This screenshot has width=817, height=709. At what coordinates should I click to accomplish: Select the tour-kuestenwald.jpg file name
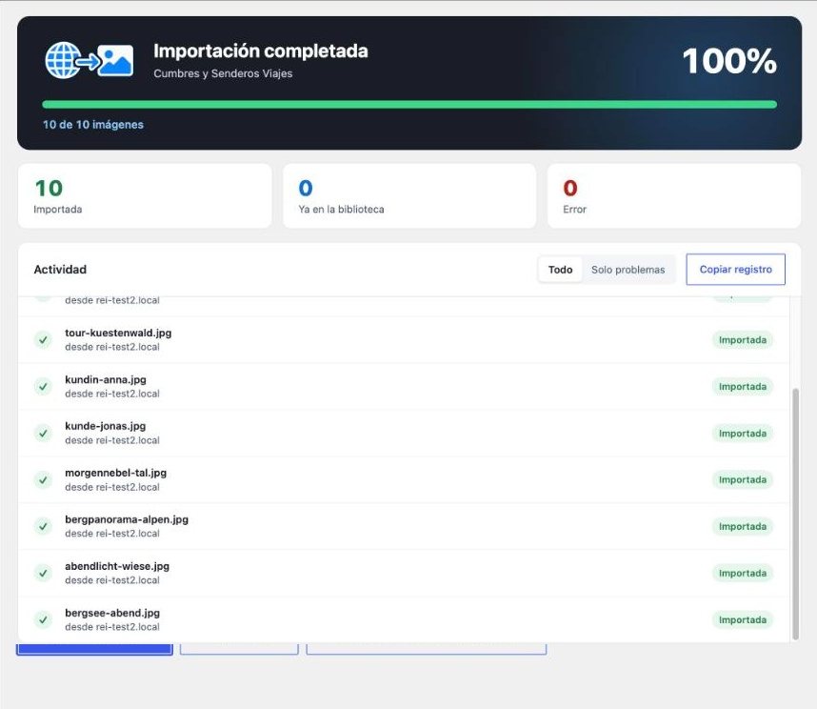click(x=118, y=334)
